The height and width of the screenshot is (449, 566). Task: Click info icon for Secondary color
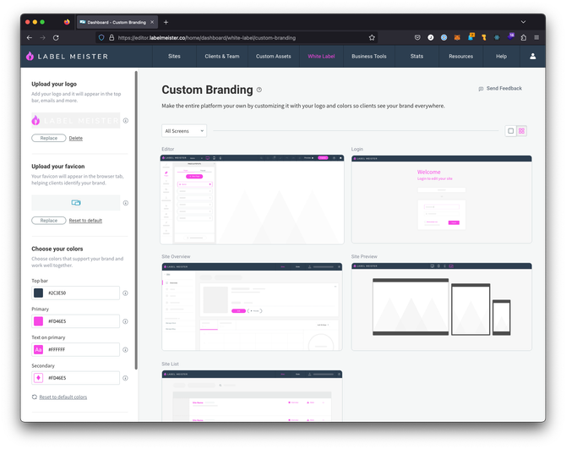point(125,378)
